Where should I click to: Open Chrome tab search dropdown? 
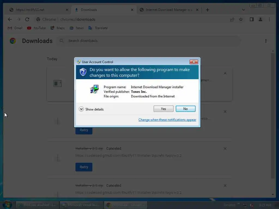[x=243, y=10]
